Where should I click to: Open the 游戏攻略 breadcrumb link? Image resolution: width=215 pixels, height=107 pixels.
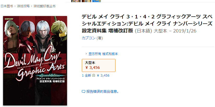coord(23,6)
